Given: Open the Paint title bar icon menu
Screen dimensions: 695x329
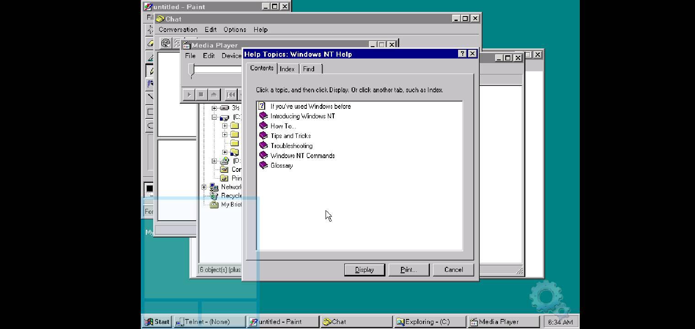Looking at the screenshot, I should click(x=148, y=6).
